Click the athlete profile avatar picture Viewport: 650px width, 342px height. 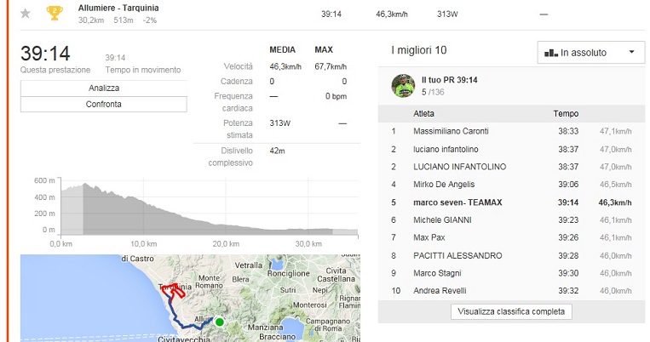[403, 85]
